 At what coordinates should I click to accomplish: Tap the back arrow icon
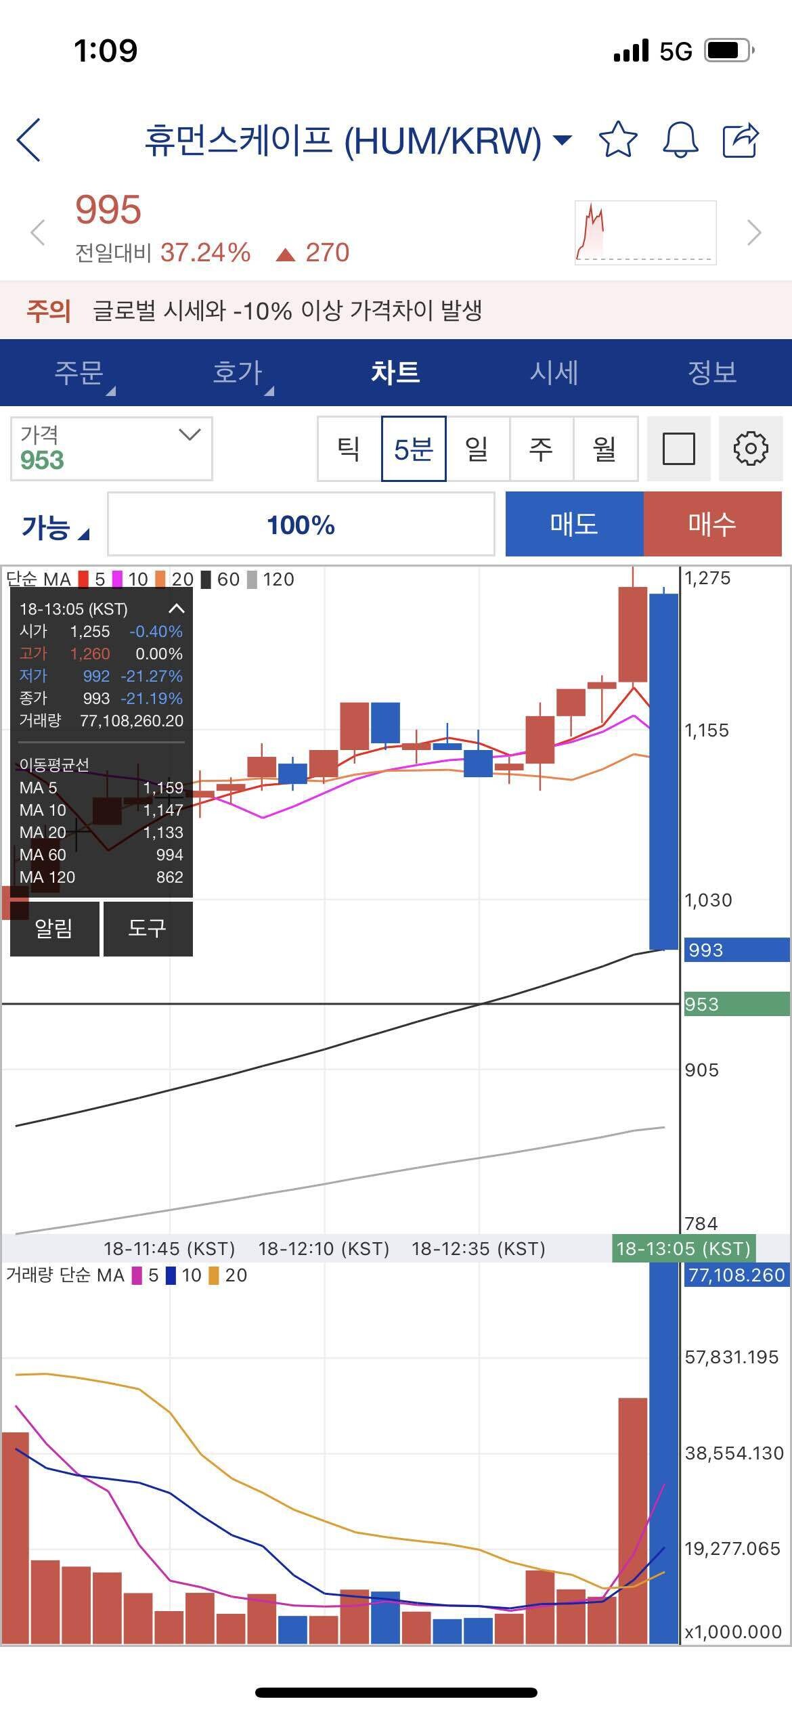point(29,140)
